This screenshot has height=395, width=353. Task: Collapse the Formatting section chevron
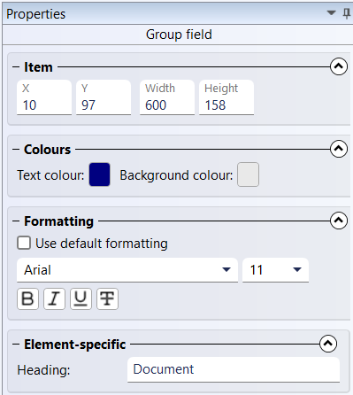pos(339,221)
